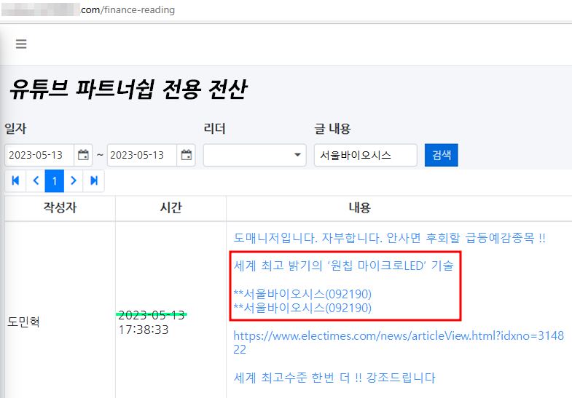Open the hamburger navigation menu

(21, 44)
